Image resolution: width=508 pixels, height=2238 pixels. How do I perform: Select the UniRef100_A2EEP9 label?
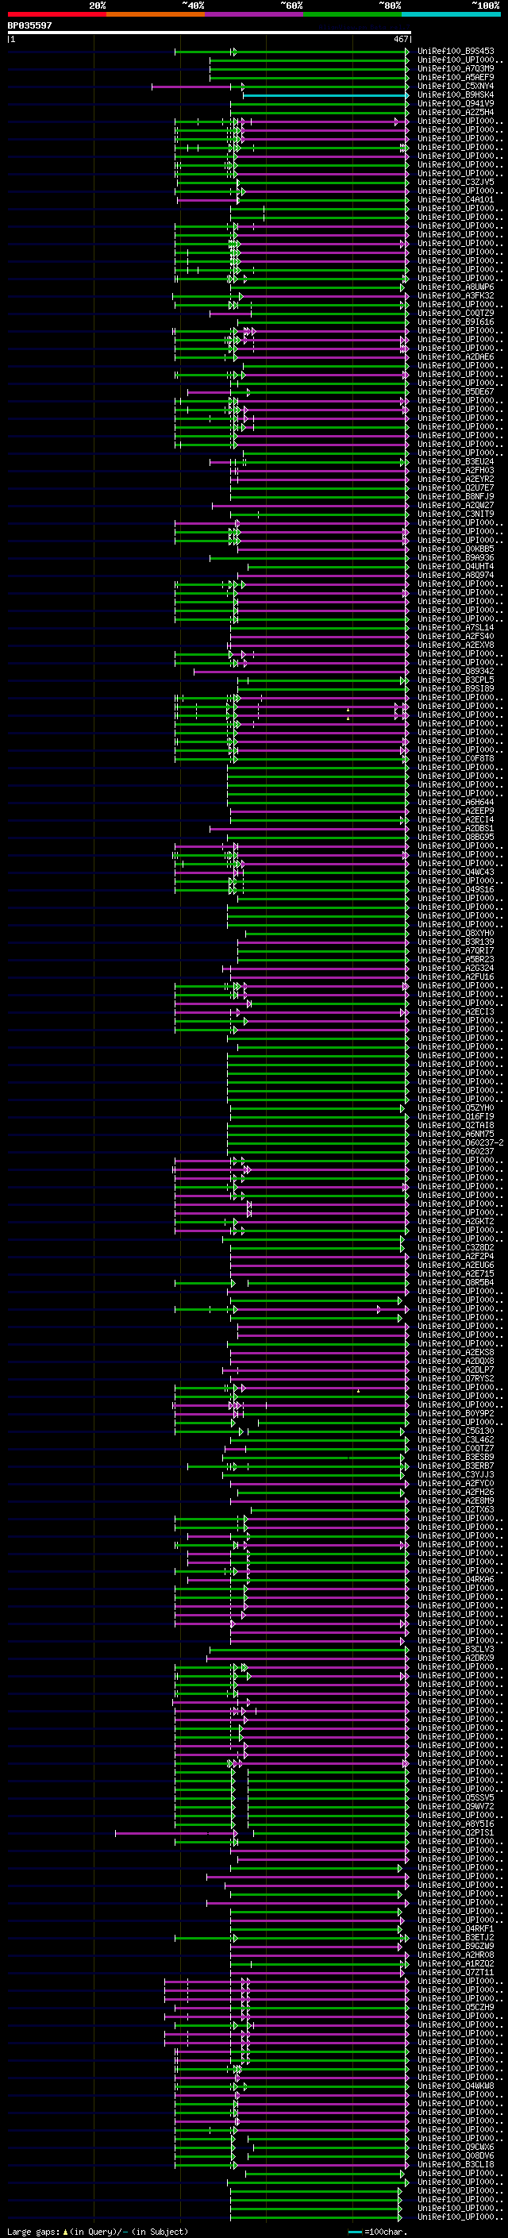tap(456, 811)
